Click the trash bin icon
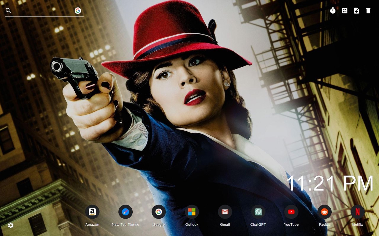The height and width of the screenshot is (236, 379). (368, 11)
